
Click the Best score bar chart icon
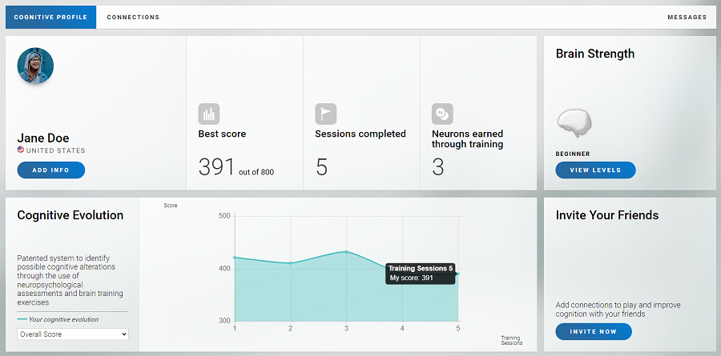pos(208,114)
